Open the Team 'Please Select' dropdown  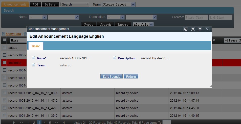pyautogui.click(x=119, y=5)
